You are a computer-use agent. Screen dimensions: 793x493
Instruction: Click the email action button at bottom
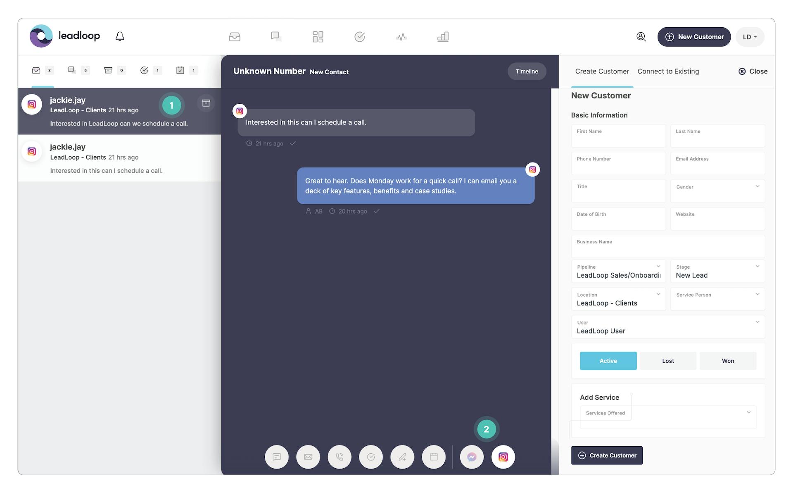308,457
